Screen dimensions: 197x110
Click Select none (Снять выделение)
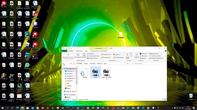(x=155, y=56)
